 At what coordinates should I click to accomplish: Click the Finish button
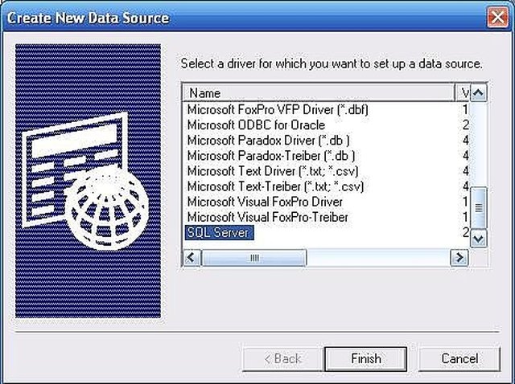(365, 359)
